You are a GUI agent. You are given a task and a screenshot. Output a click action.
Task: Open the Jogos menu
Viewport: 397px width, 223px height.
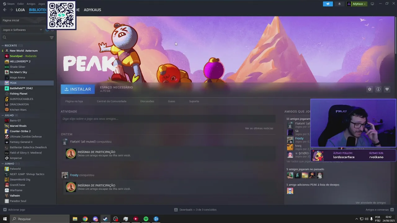pyautogui.click(x=42, y=4)
